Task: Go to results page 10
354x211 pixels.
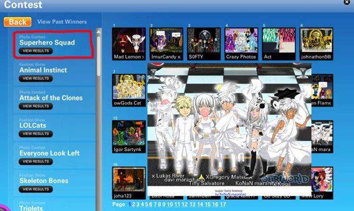Action: point(170,205)
